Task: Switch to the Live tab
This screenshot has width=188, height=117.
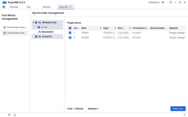Action: (28, 7)
